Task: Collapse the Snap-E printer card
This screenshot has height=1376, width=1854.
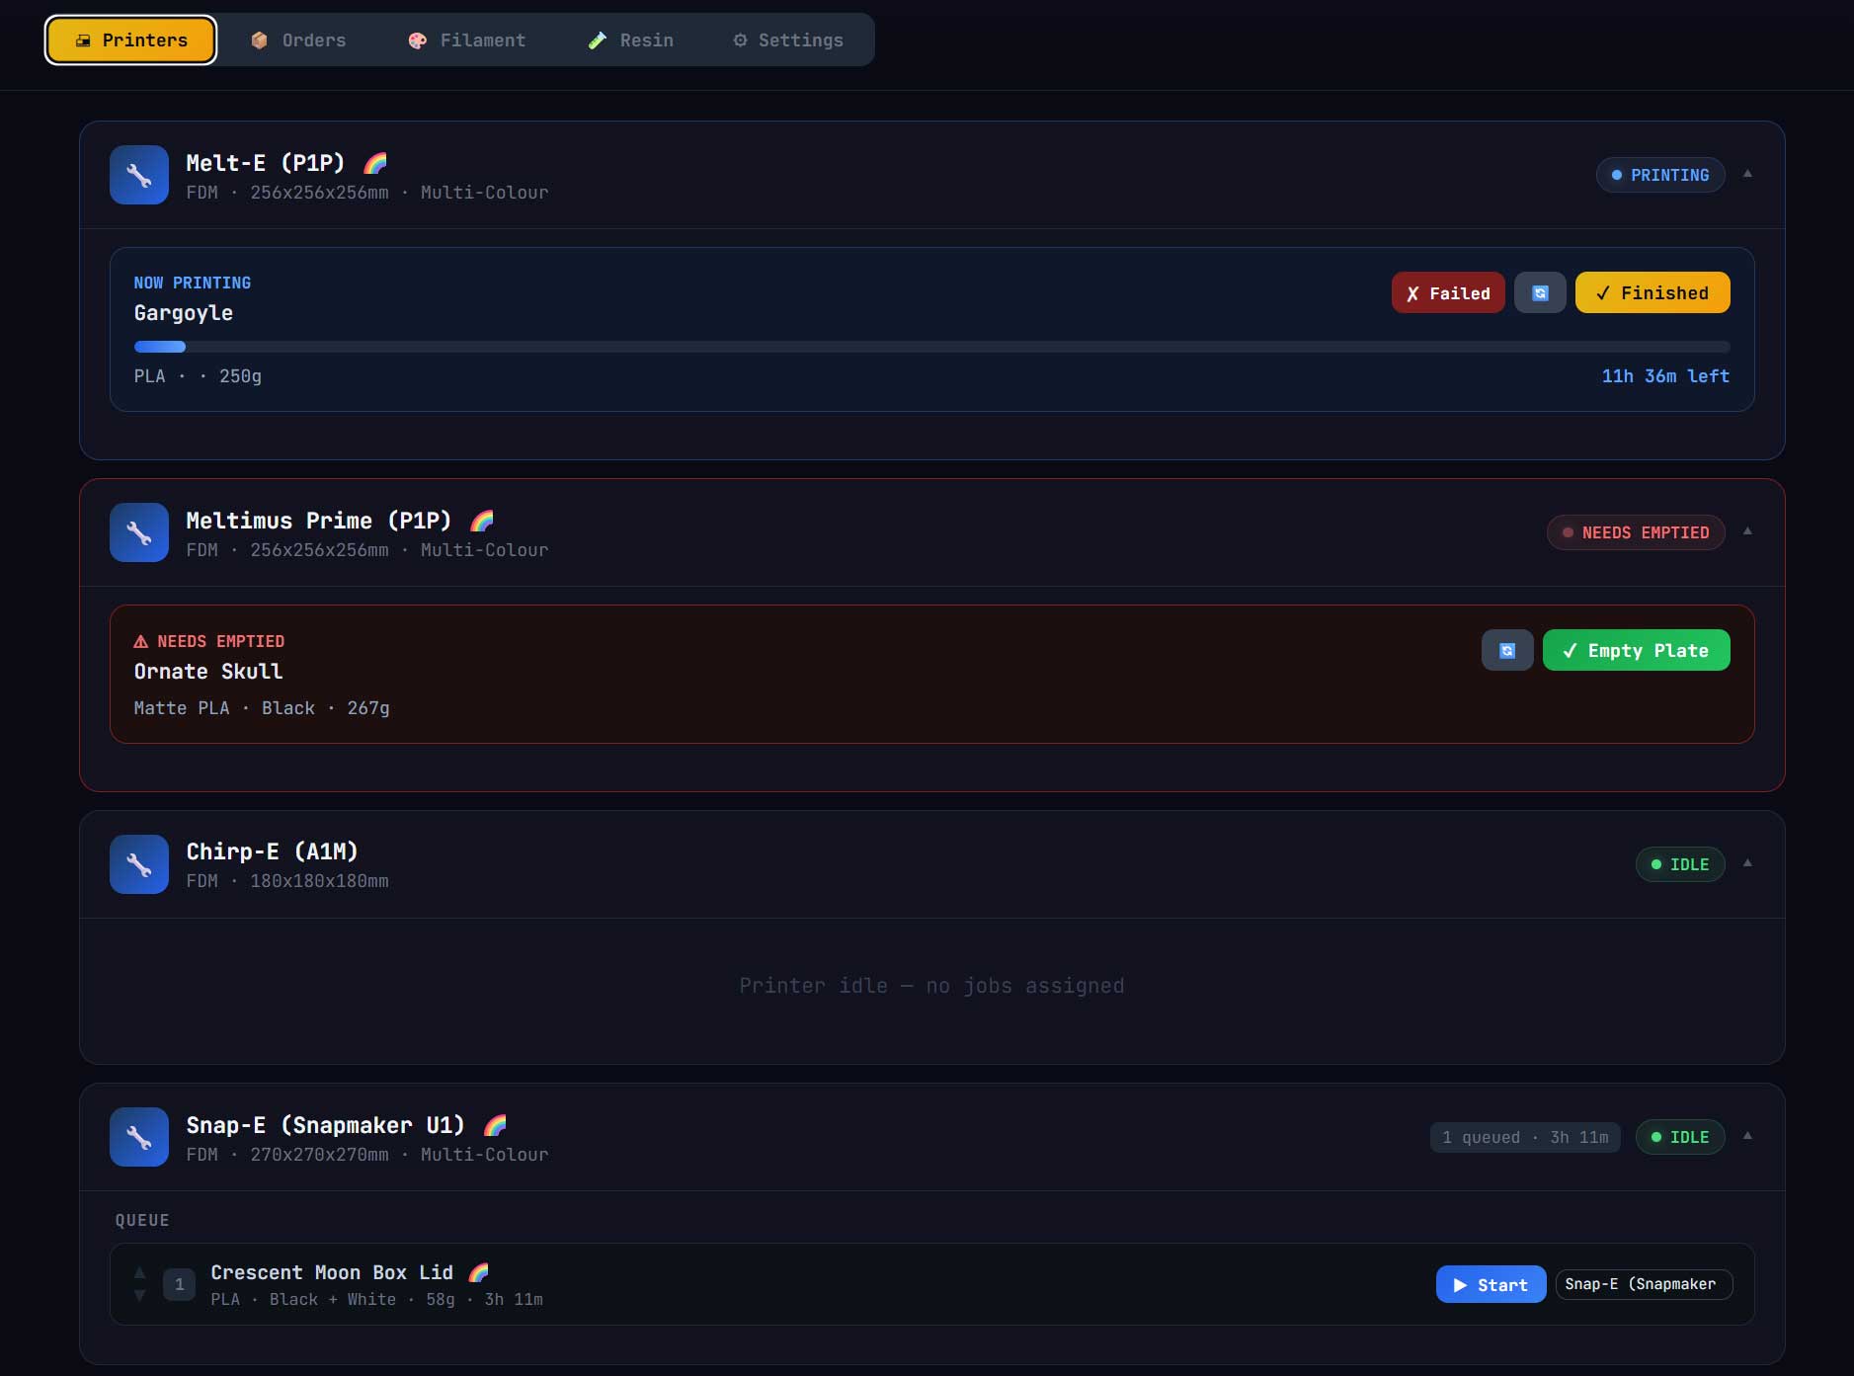Action: (x=1747, y=1136)
